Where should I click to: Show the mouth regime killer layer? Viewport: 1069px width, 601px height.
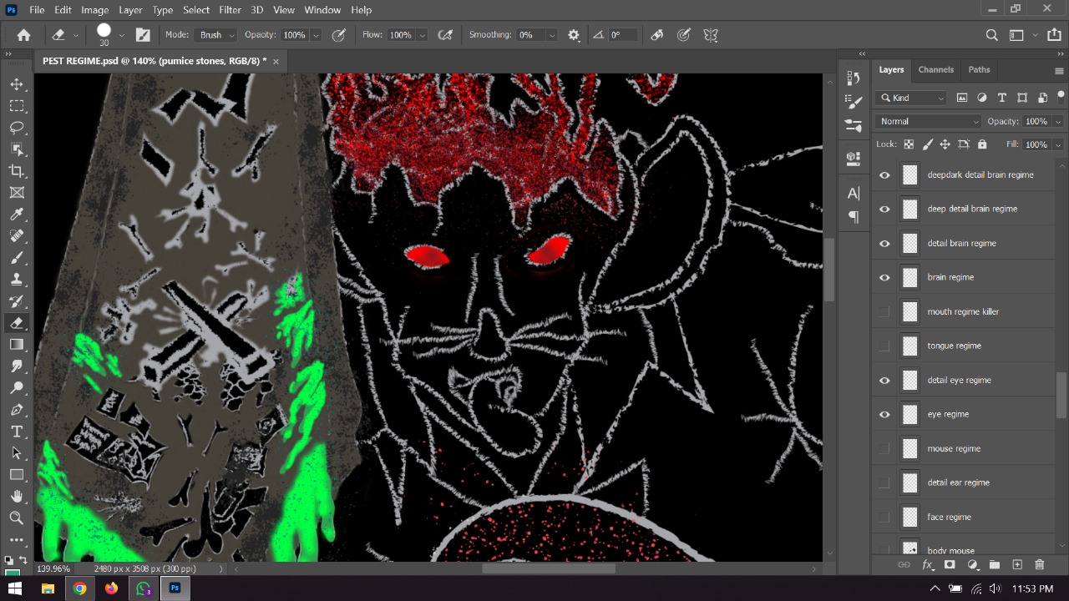click(884, 312)
